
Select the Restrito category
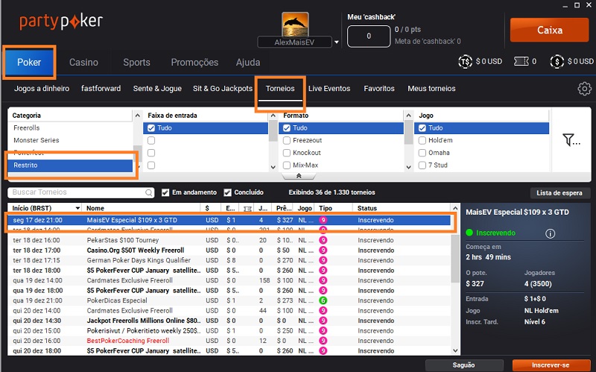click(70, 165)
